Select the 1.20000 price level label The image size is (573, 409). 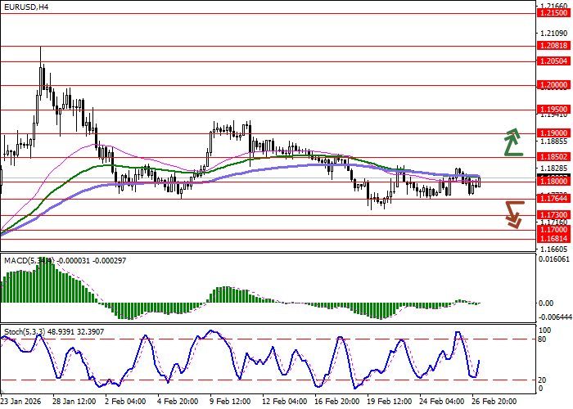pyautogui.click(x=553, y=85)
